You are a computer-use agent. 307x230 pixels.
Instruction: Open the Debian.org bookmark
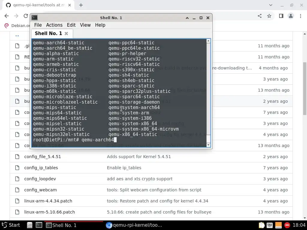(x=17, y=26)
